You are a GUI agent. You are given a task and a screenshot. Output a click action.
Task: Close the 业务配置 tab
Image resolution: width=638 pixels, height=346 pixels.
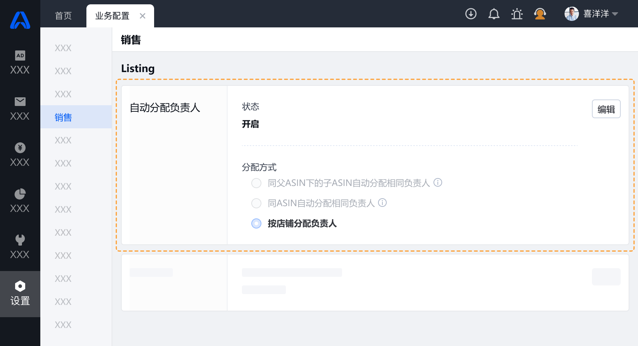click(x=143, y=16)
